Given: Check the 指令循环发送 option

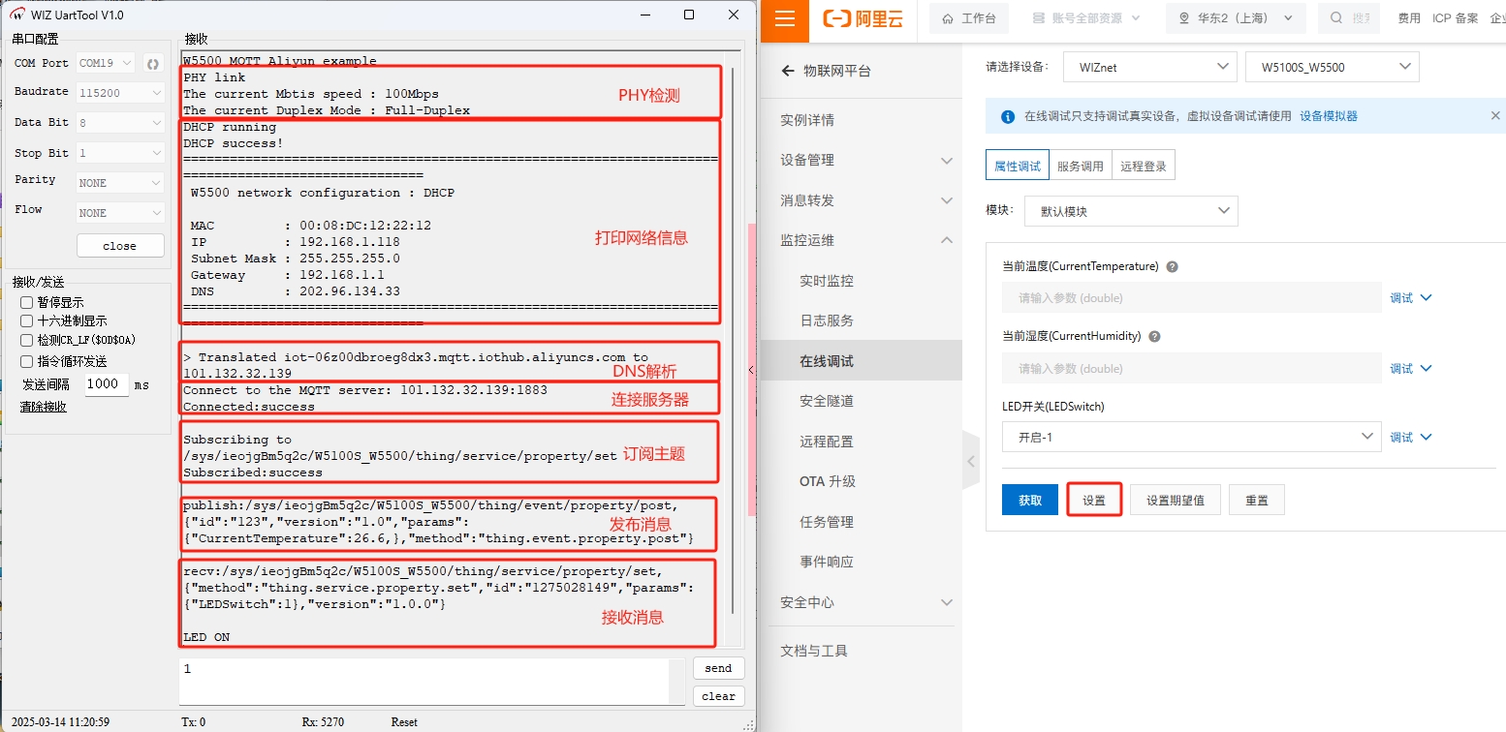Looking at the screenshot, I should (27, 361).
